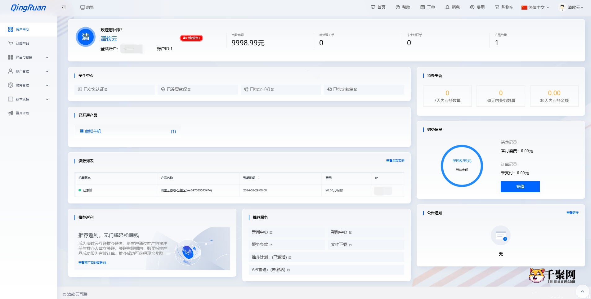Open 推介计划：(已激活) link
The image size is (591, 299).
point(326,257)
